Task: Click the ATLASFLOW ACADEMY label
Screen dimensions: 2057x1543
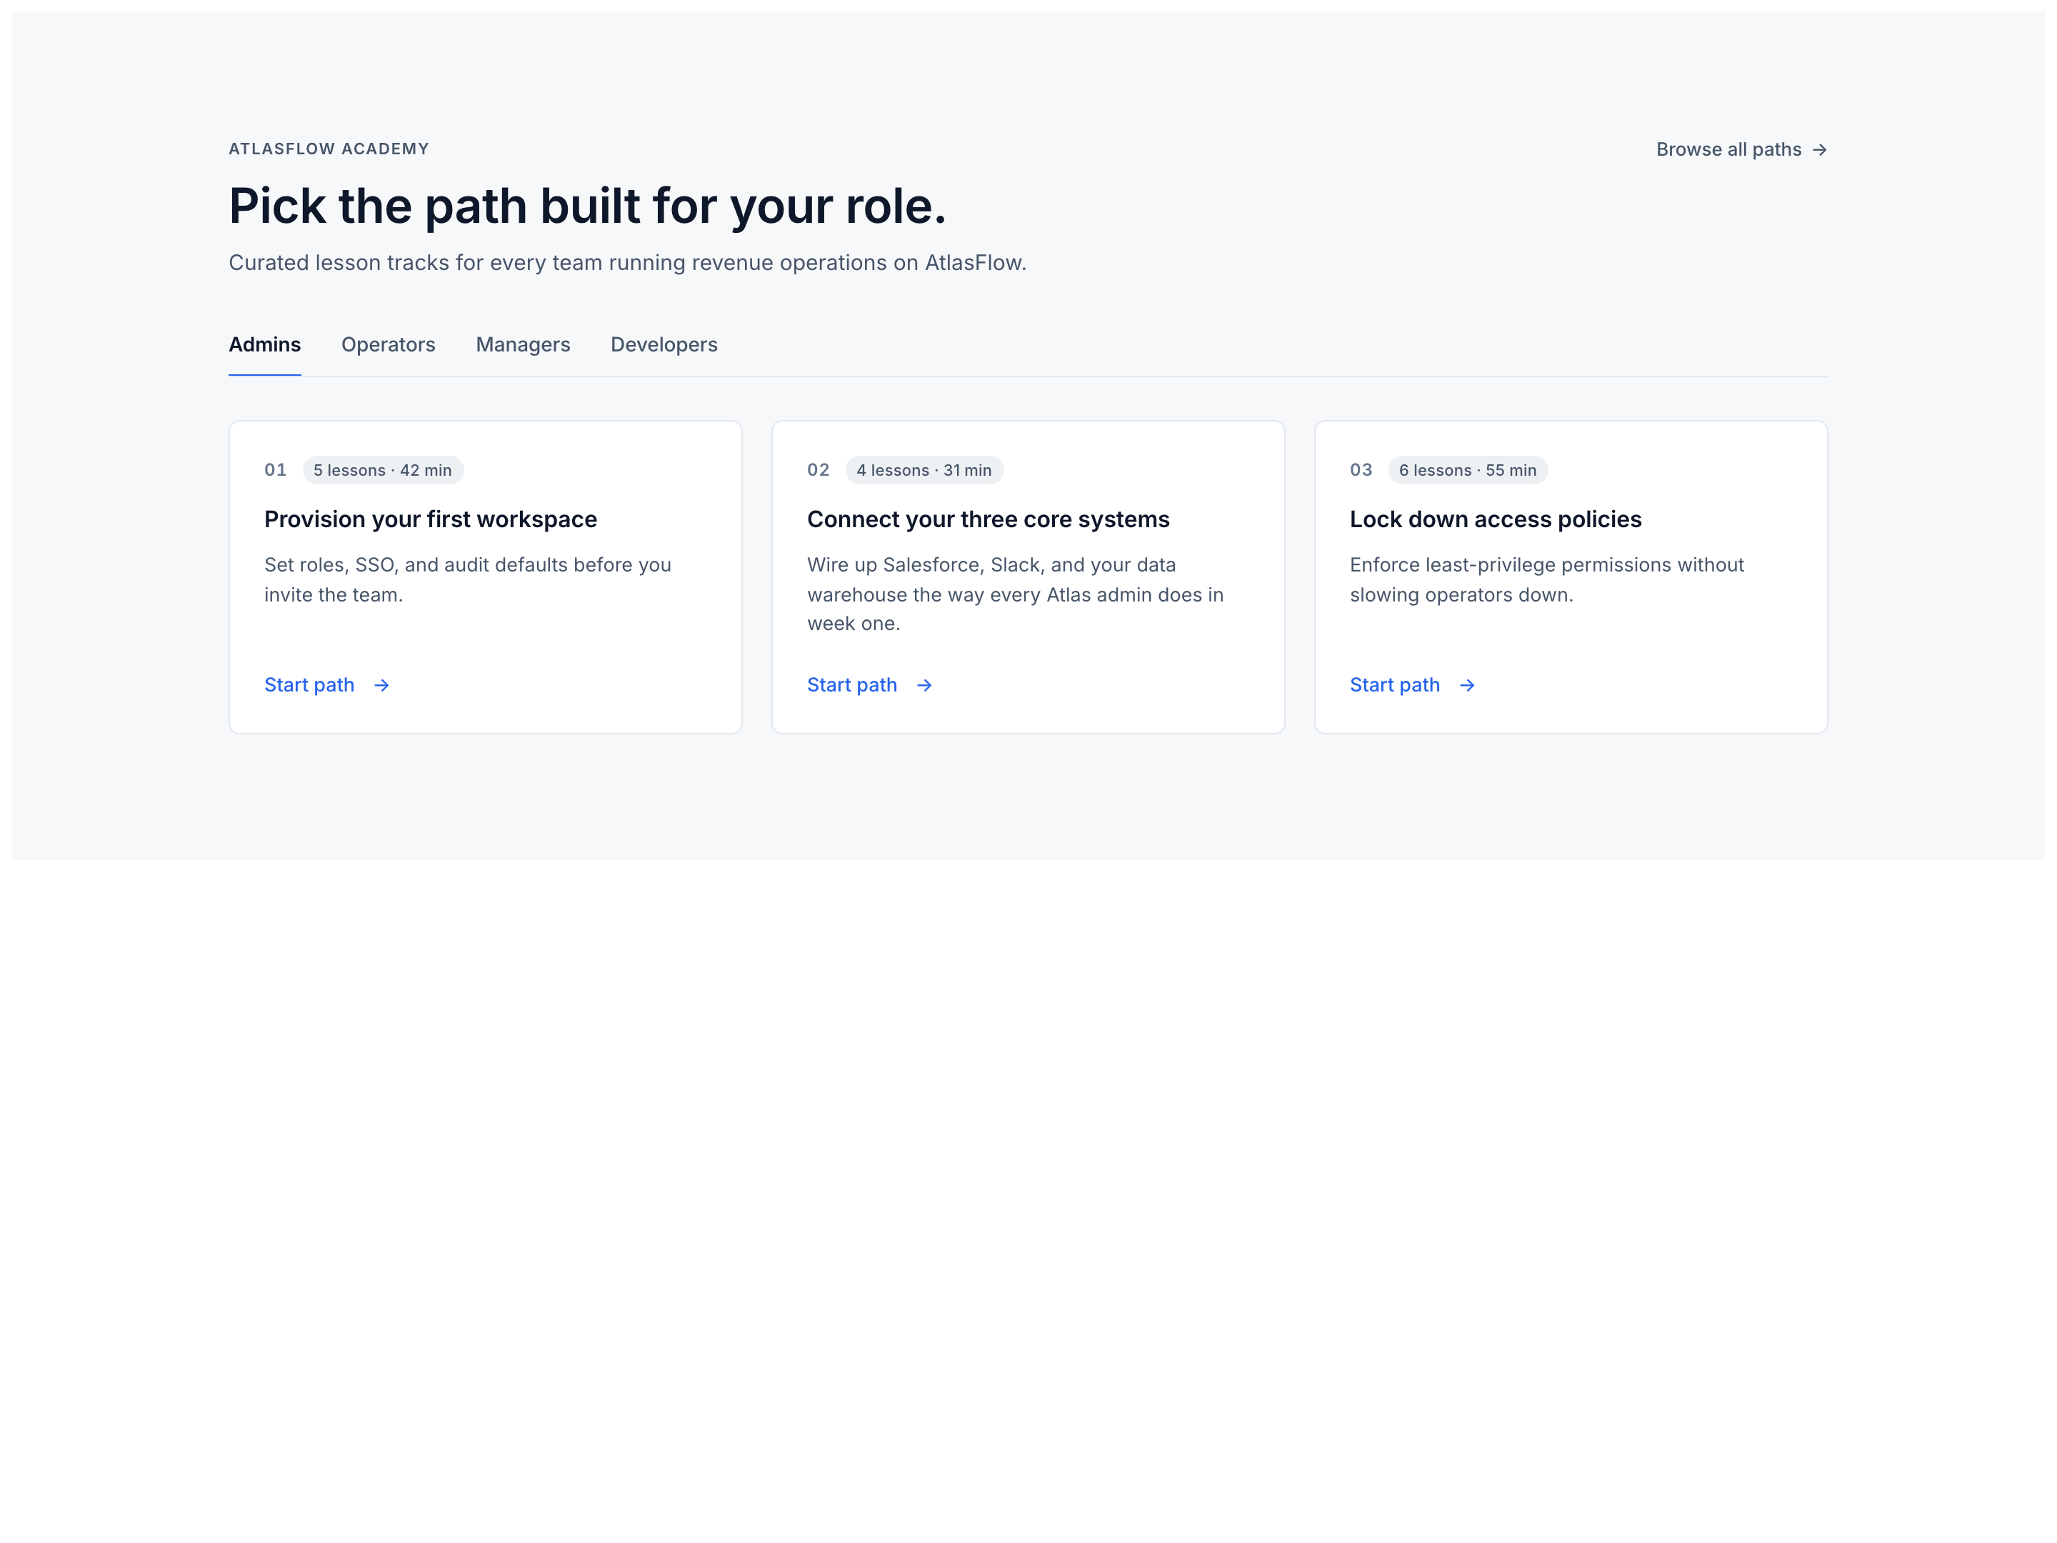Action: (329, 149)
